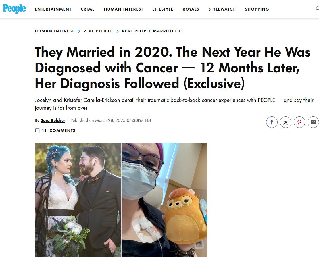The image size is (319, 258).
Task: Click the comments speech bubble icon
Action: [x=37, y=130]
